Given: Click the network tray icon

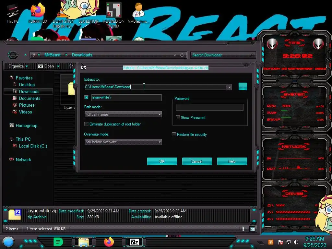Looking at the screenshot, I should coord(288,242).
